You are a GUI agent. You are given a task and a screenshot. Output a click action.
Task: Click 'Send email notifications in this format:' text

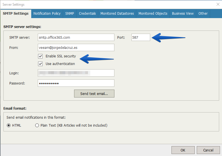click(x=36, y=117)
